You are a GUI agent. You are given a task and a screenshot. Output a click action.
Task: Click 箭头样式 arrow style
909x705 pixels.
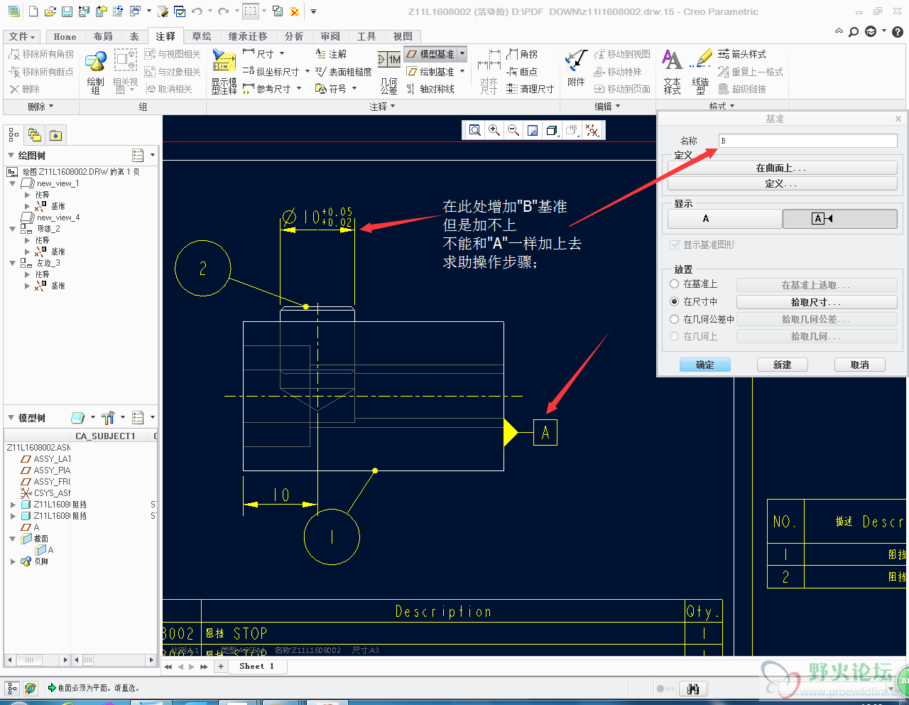741,54
